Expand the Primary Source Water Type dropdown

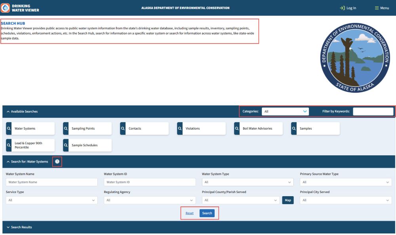pos(346,182)
